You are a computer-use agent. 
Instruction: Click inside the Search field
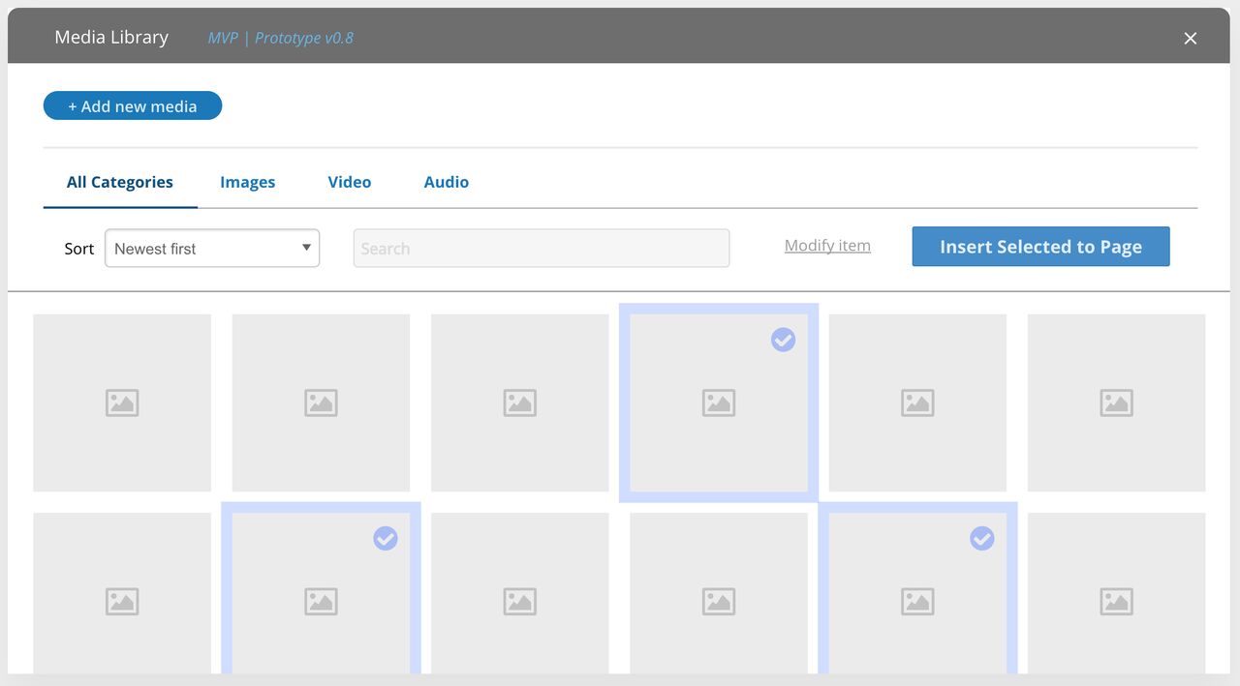pyautogui.click(x=541, y=248)
